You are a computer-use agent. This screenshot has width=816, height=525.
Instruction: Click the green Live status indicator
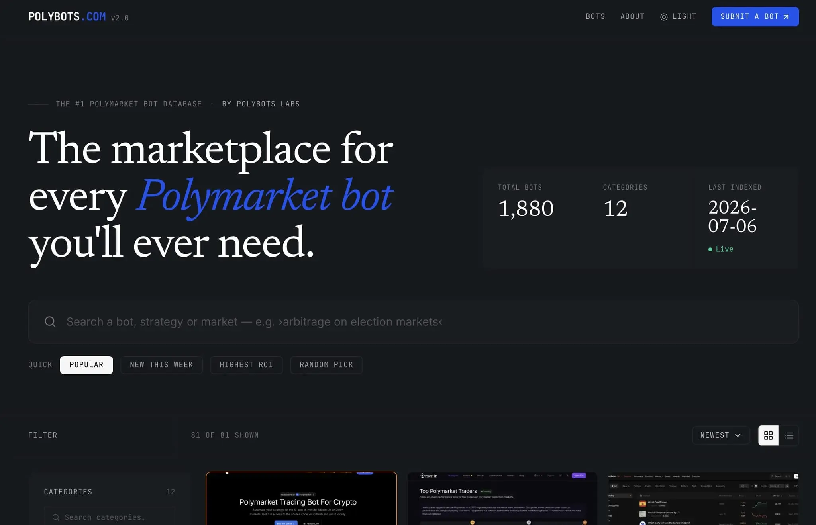pos(720,249)
